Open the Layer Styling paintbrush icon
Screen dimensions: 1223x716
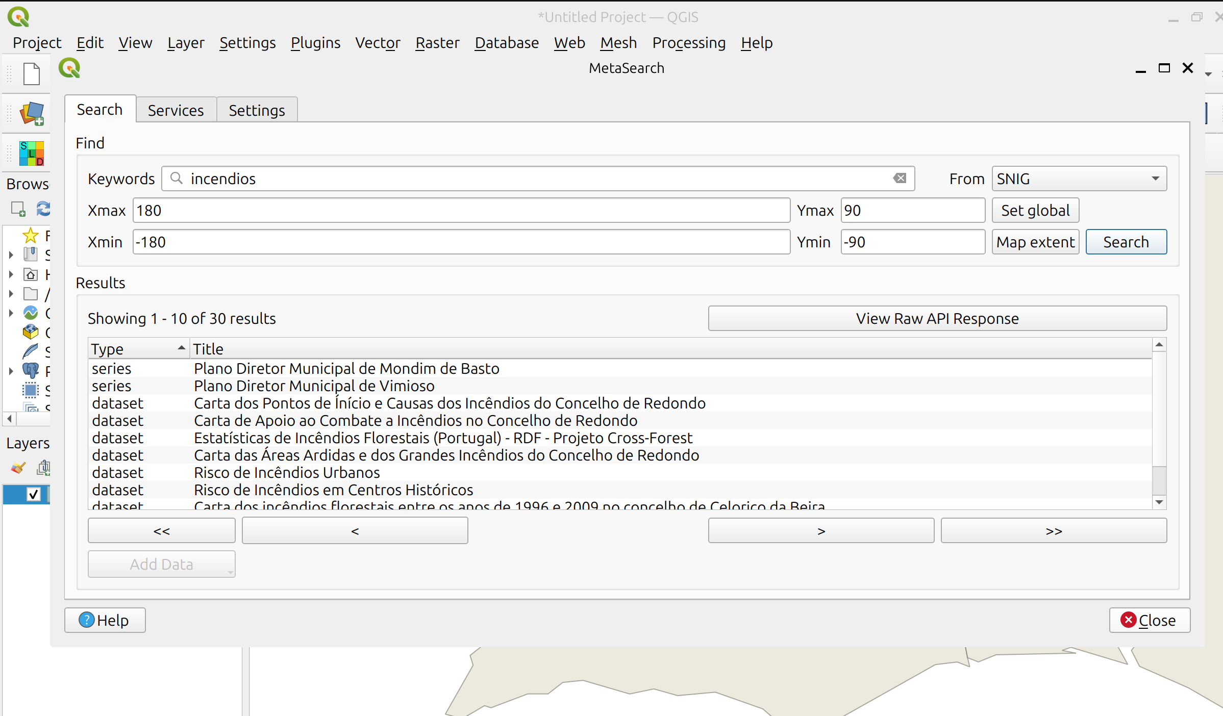tap(18, 468)
